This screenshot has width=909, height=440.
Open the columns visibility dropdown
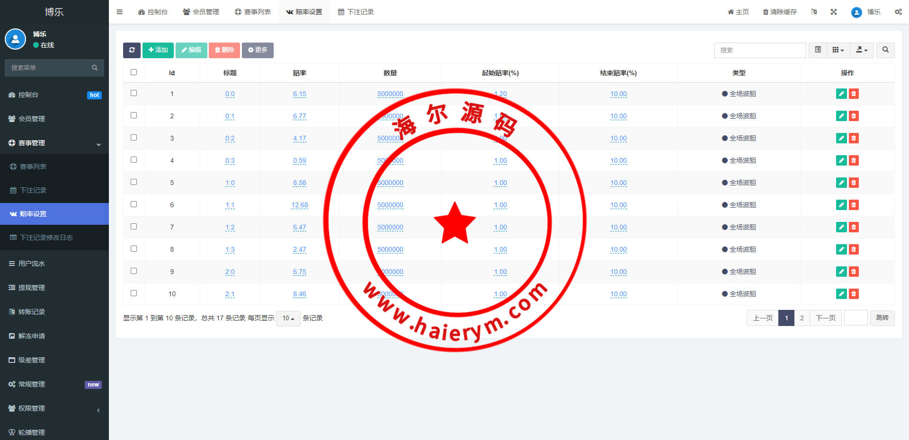click(x=838, y=50)
